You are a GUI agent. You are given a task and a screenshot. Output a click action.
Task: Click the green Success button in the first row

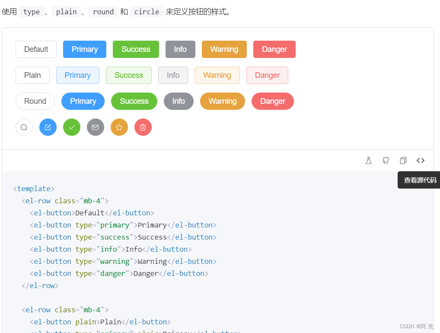pyautogui.click(x=136, y=49)
